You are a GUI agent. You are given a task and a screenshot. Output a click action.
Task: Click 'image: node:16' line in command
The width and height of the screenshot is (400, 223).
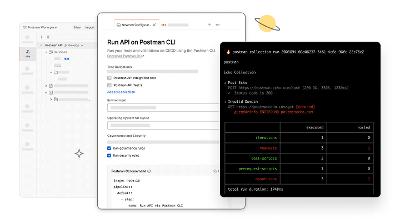tap(127, 181)
